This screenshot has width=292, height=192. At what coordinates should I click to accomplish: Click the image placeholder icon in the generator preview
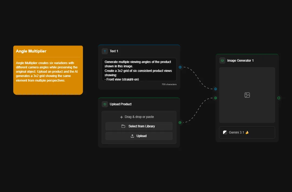(x=247, y=95)
